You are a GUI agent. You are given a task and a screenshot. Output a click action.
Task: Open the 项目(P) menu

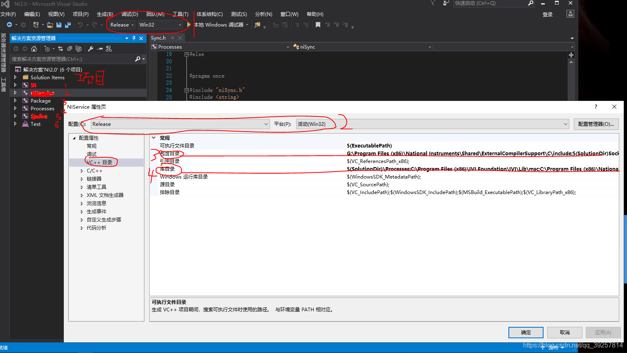pyautogui.click(x=81, y=14)
